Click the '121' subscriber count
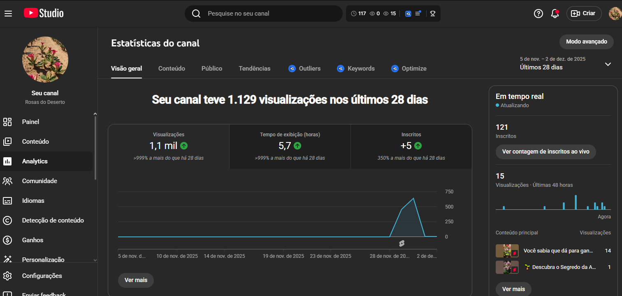Viewport: 622px width, 296px height. pyautogui.click(x=502, y=127)
